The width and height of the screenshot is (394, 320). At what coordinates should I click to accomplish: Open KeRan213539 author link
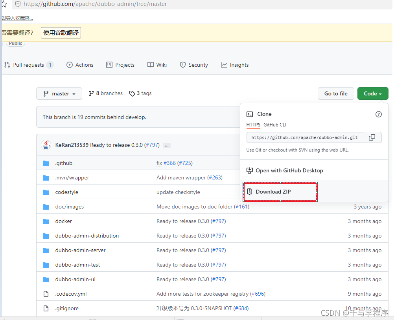[72, 145]
